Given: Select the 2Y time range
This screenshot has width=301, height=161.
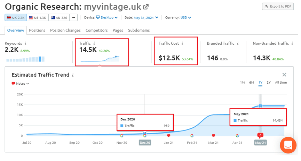Looking at the screenshot, I should (x=269, y=83).
